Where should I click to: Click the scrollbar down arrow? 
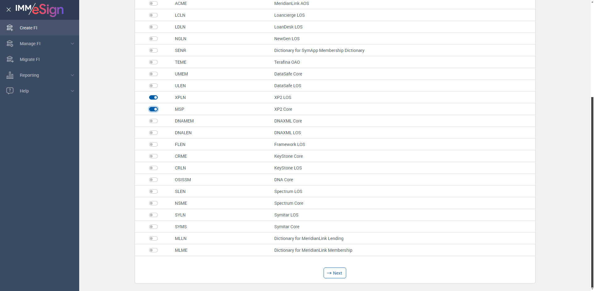(592, 289)
